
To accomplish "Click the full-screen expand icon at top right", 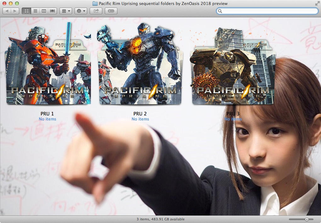I will pos(317,3).
